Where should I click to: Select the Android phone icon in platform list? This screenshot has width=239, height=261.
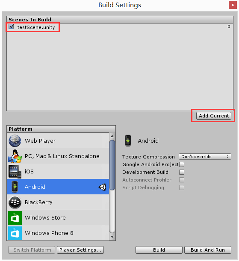[x=15, y=187]
